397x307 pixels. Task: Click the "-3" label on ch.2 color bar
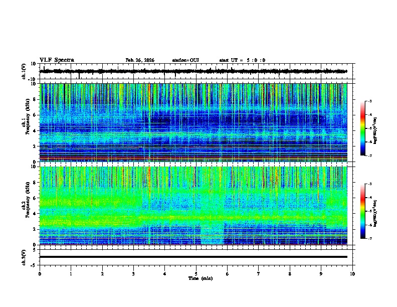tap(369, 184)
